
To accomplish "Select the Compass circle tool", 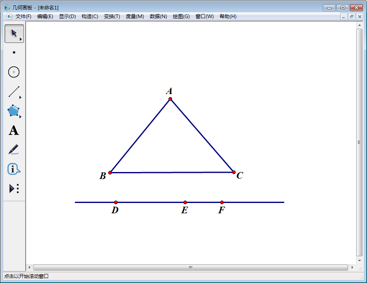I will click(14, 72).
